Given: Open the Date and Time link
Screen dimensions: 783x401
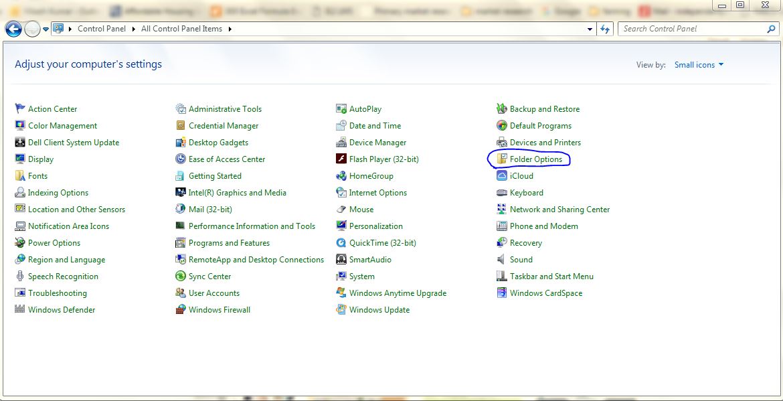Looking at the screenshot, I should [x=375, y=125].
